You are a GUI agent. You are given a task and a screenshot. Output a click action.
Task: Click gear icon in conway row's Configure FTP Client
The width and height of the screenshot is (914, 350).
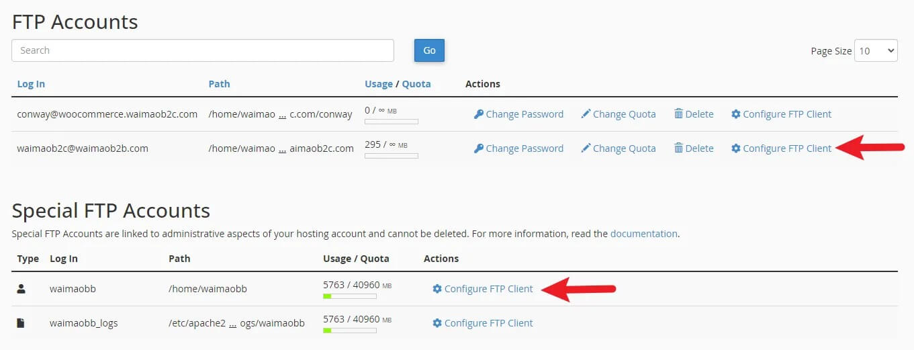click(x=735, y=114)
